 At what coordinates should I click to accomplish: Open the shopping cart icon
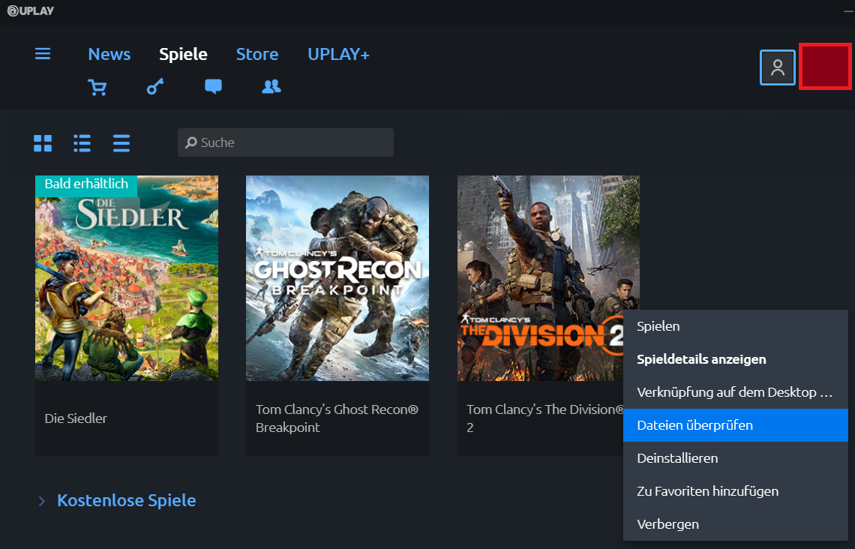(97, 87)
